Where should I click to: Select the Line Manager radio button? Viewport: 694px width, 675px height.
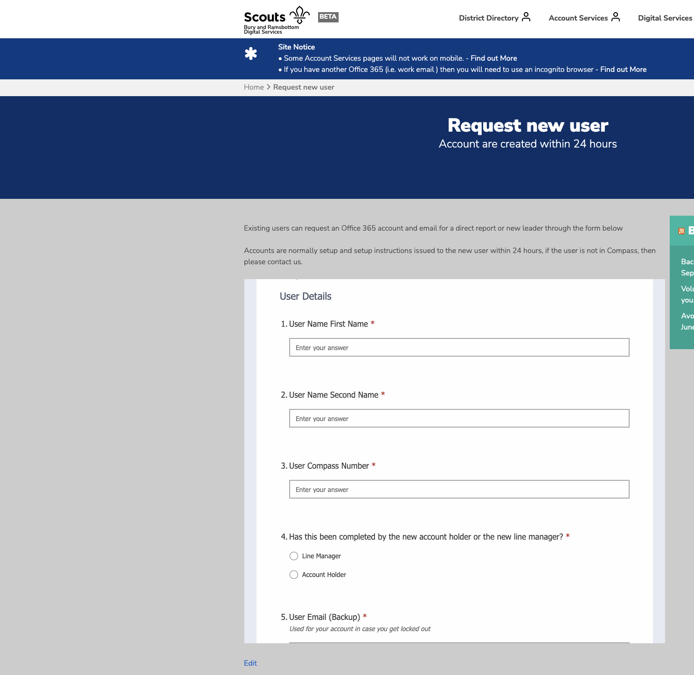click(294, 556)
